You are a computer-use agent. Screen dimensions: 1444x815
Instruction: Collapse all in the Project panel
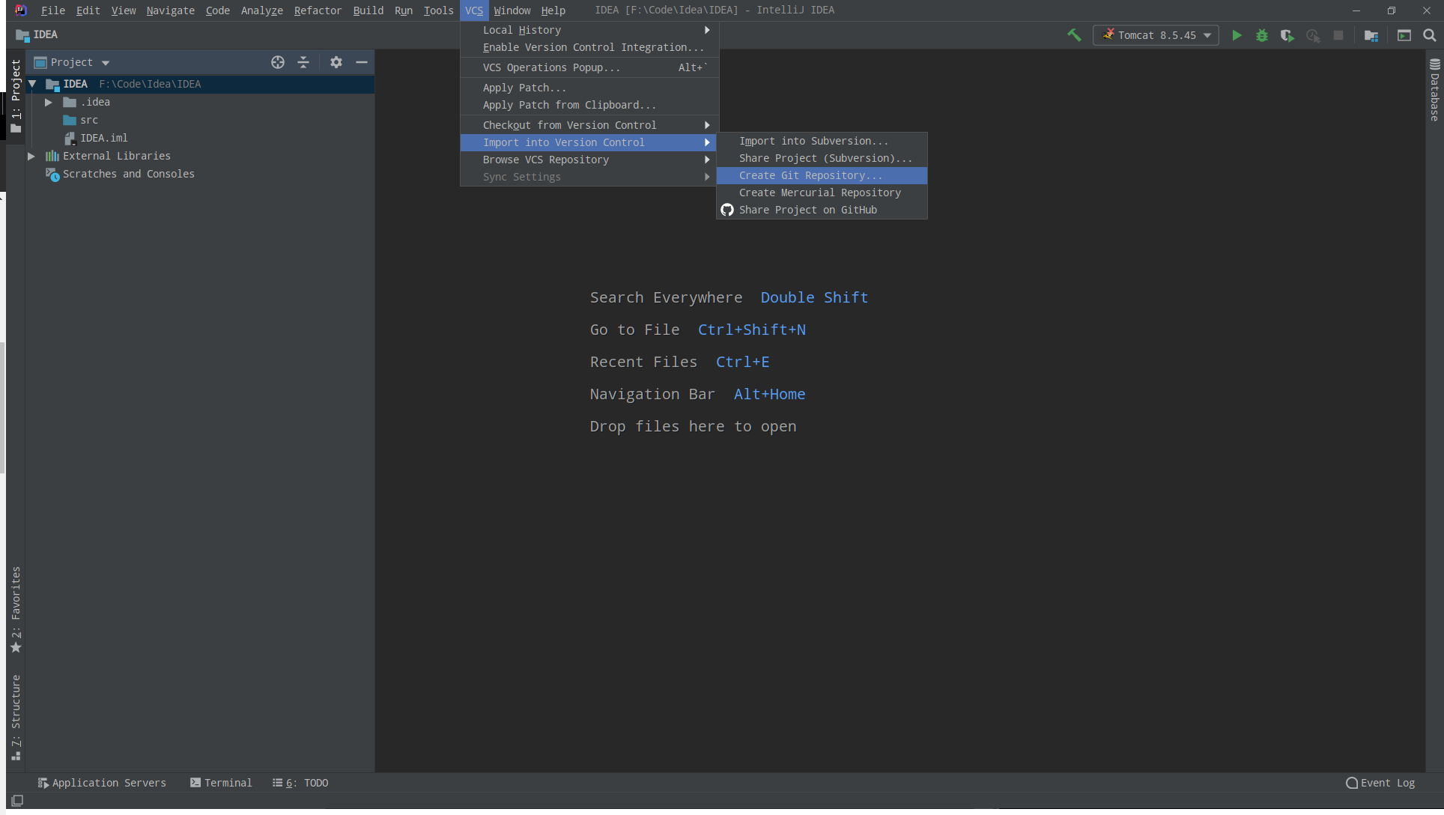[x=303, y=62]
